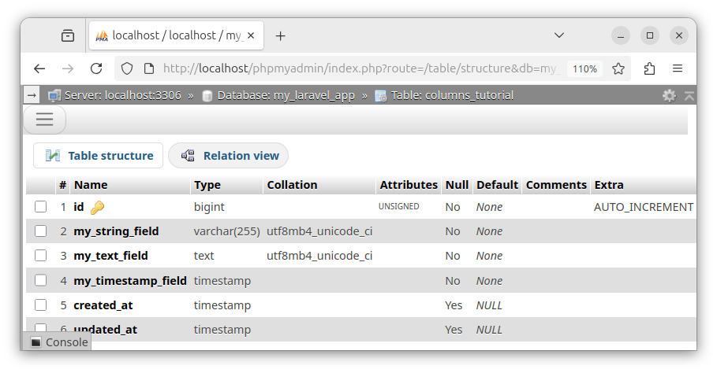Switch to the Relation view tab

228,156
